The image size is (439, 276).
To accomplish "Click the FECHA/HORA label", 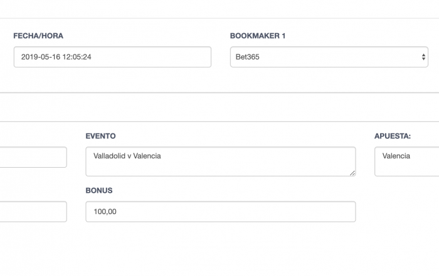I will (38, 36).
